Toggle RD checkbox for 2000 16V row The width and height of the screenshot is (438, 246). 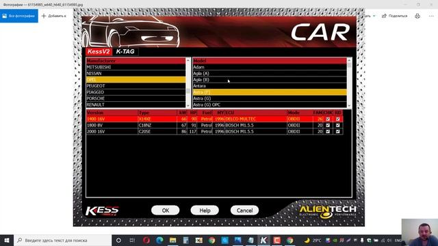tap(337, 131)
